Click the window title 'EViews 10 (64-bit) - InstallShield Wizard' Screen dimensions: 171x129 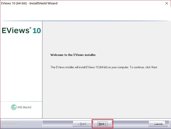(29, 3)
